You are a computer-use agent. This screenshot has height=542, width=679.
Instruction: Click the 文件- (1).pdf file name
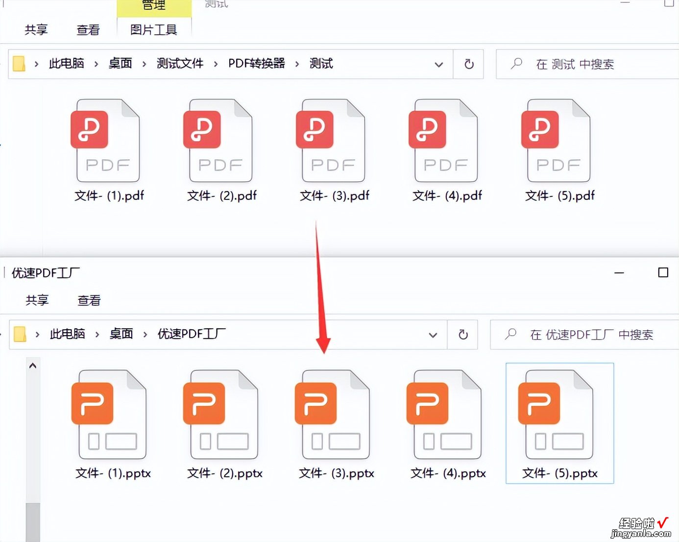pyautogui.click(x=109, y=196)
